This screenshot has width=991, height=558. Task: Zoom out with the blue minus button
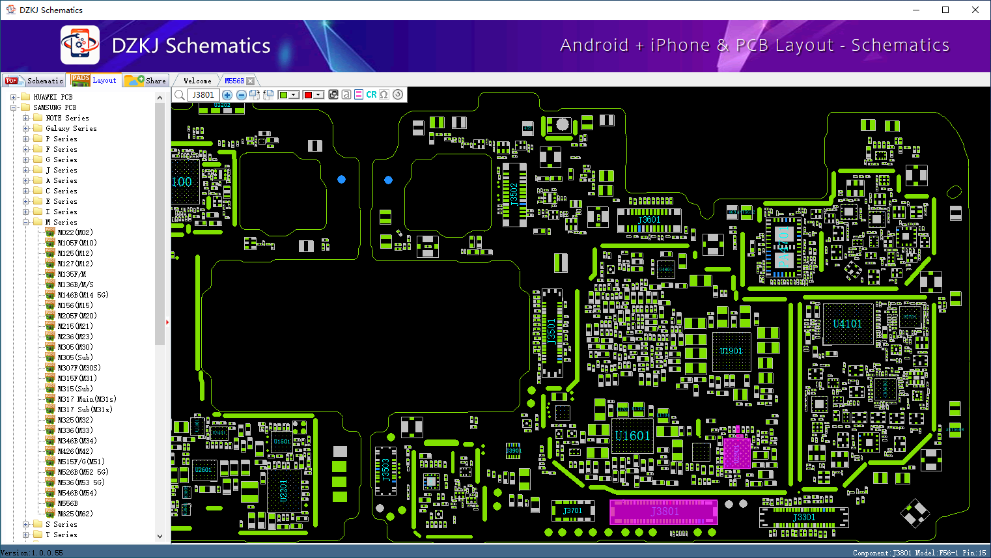tap(241, 95)
